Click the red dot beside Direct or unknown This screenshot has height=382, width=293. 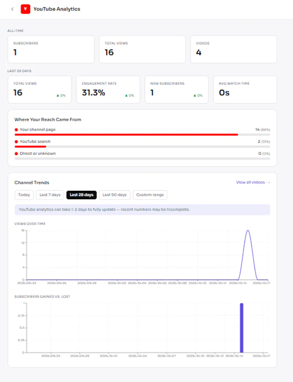click(16, 153)
